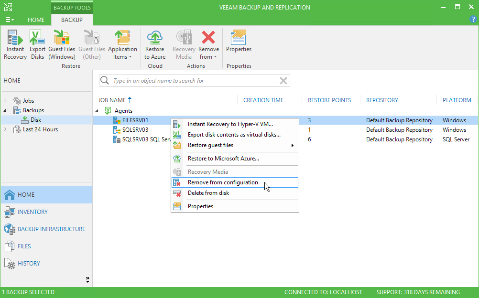
Task: Select the BACKUP ribbon tab
Action: (x=72, y=20)
